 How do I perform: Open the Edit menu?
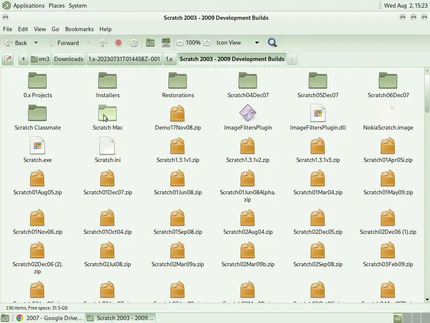pos(23,29)
